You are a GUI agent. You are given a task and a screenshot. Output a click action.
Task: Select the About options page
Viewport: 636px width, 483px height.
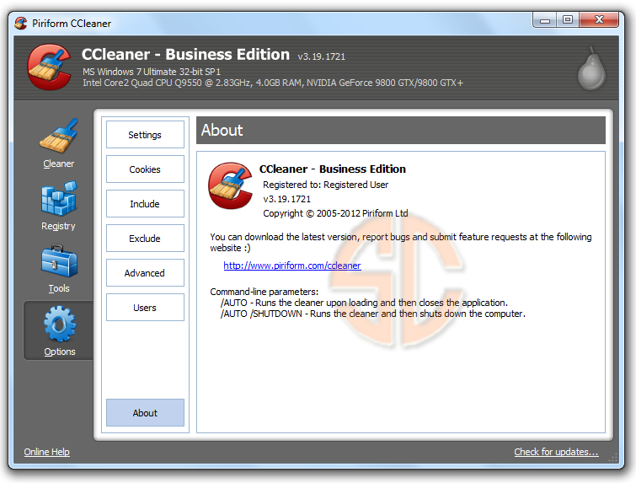point(145,413)
